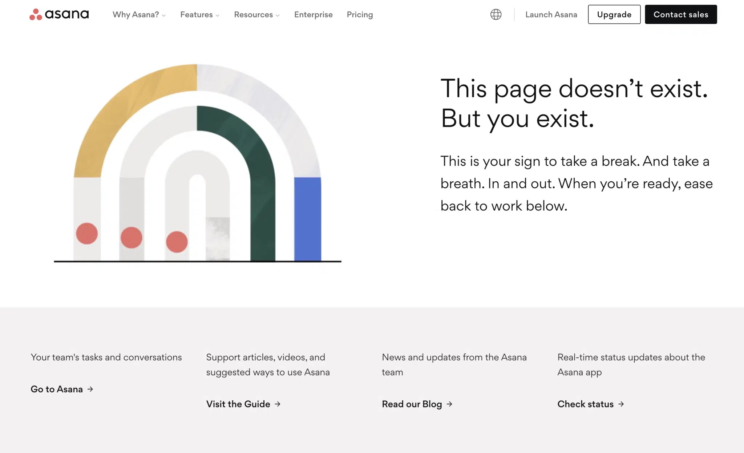Open the Enterprise page
This screenshot has height=453, width=744.
pos(313,15)
